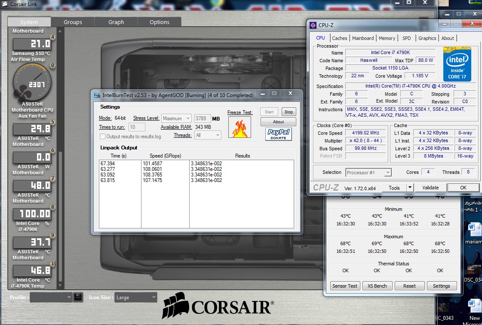This screenshot has height=325, width=482.
Task: Expand the Profile dropdown in Corsair Link
Action: [51, 297]
